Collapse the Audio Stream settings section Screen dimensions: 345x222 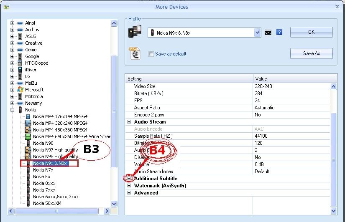tap(129, 122)
